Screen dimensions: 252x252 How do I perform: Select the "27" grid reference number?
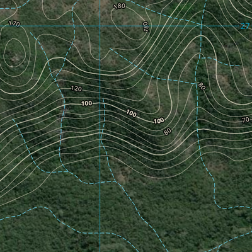244,26
